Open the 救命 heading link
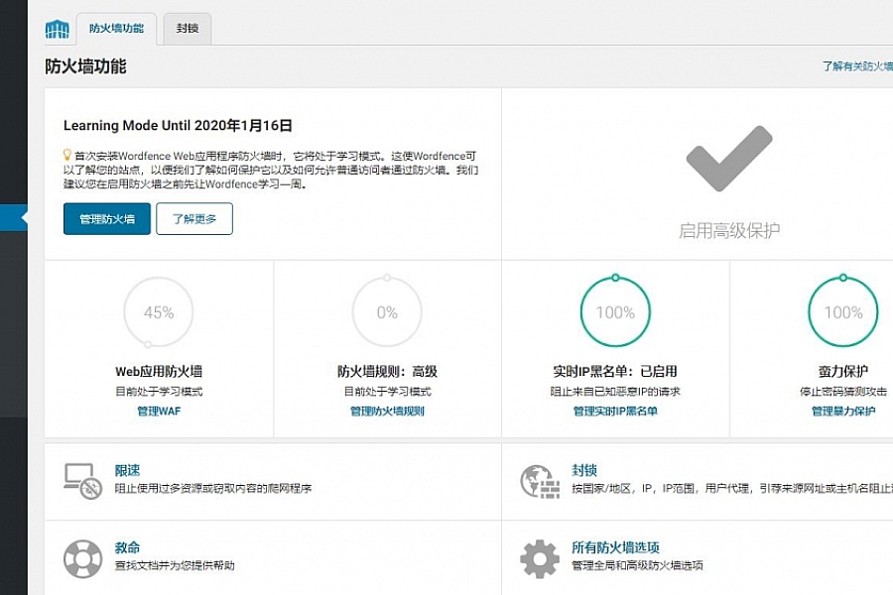The width and height of the screenshot is (893, 595). coord(127,547)
